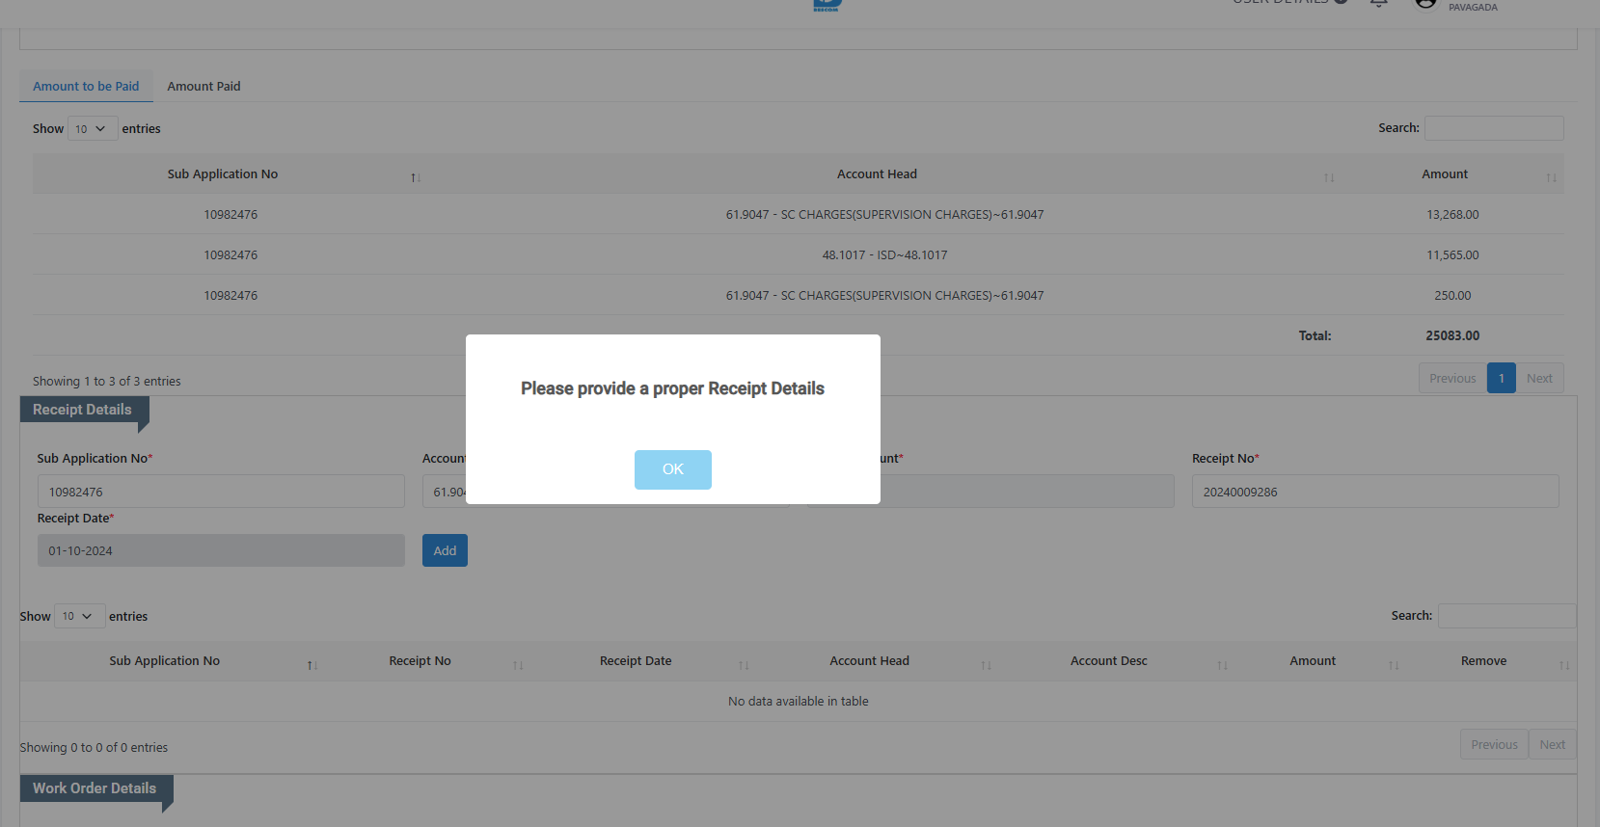The width and height of the screenshot is (1600, 827).
Task: Focus the lower table Search box
Action: [x=1506, y=616]
